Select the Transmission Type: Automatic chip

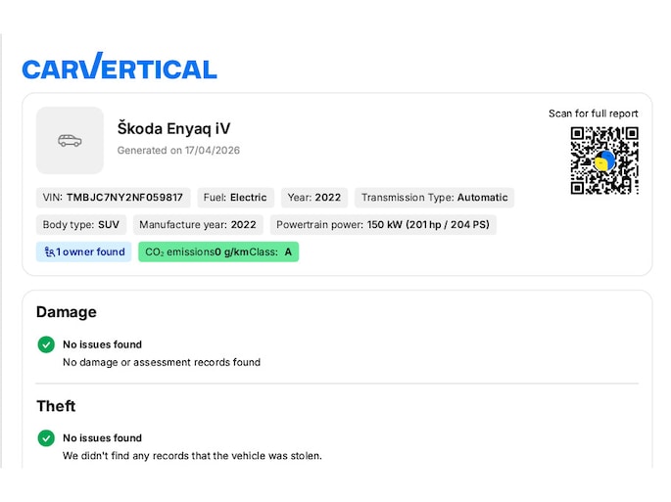pos(434,198)
